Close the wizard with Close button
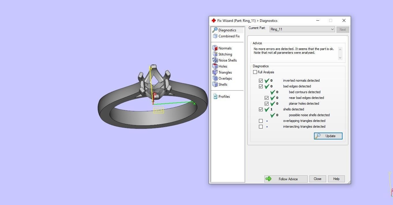 coord(317,179)
